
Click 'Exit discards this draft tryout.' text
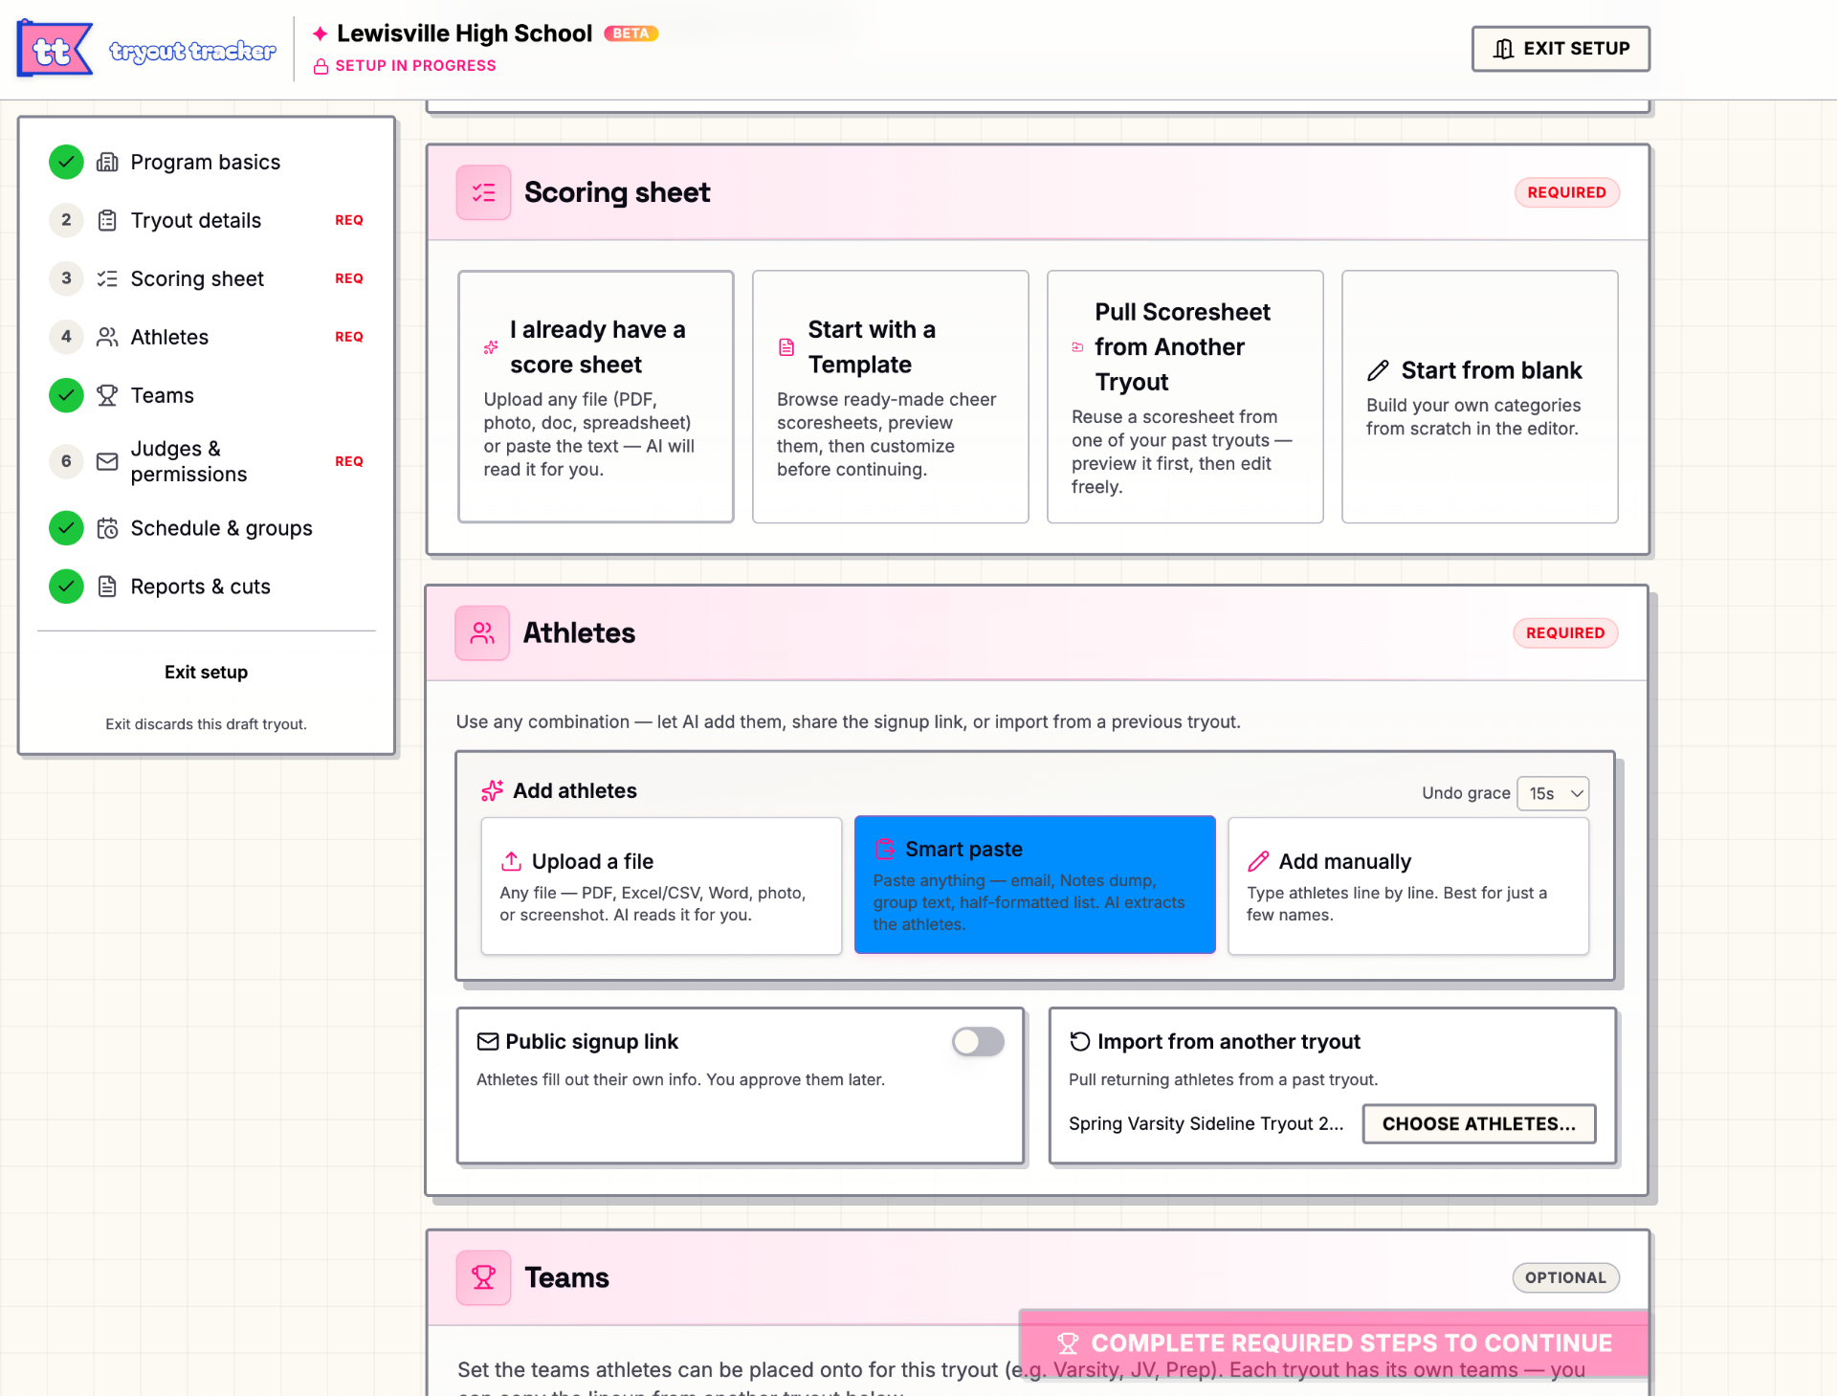click(206, 724)
